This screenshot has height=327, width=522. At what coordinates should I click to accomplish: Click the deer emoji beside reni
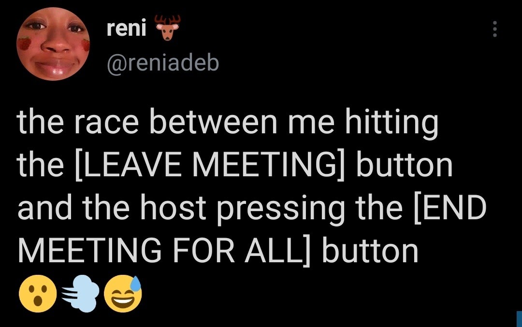point(166,28)
